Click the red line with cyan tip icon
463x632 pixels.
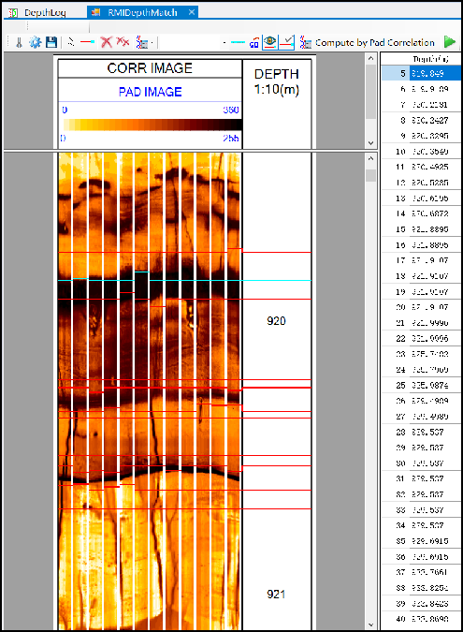87,42
